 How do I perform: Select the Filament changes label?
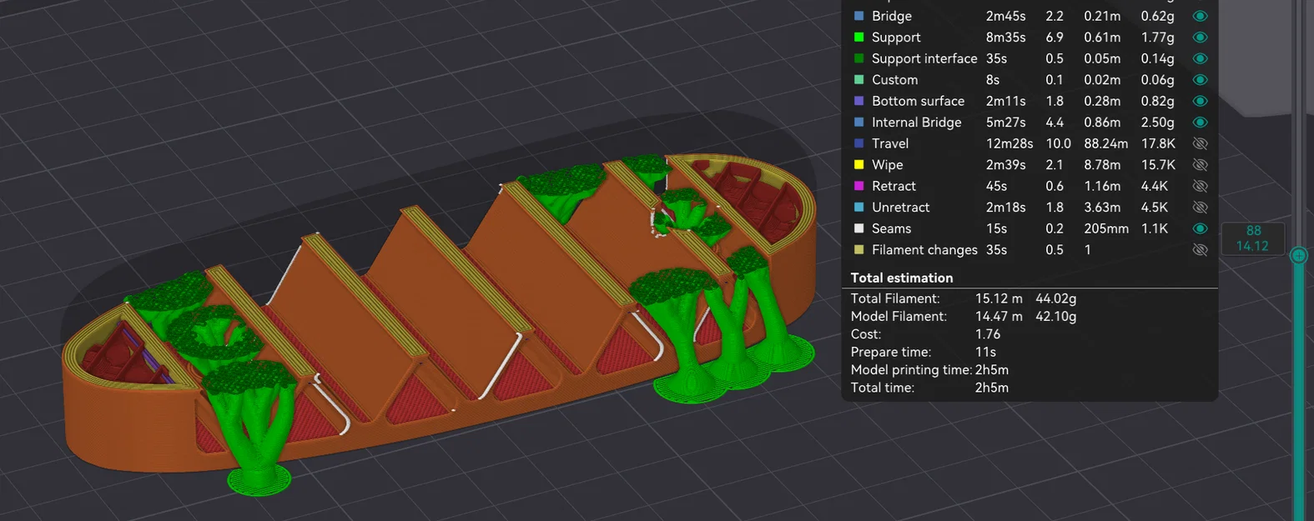point(924,250)
